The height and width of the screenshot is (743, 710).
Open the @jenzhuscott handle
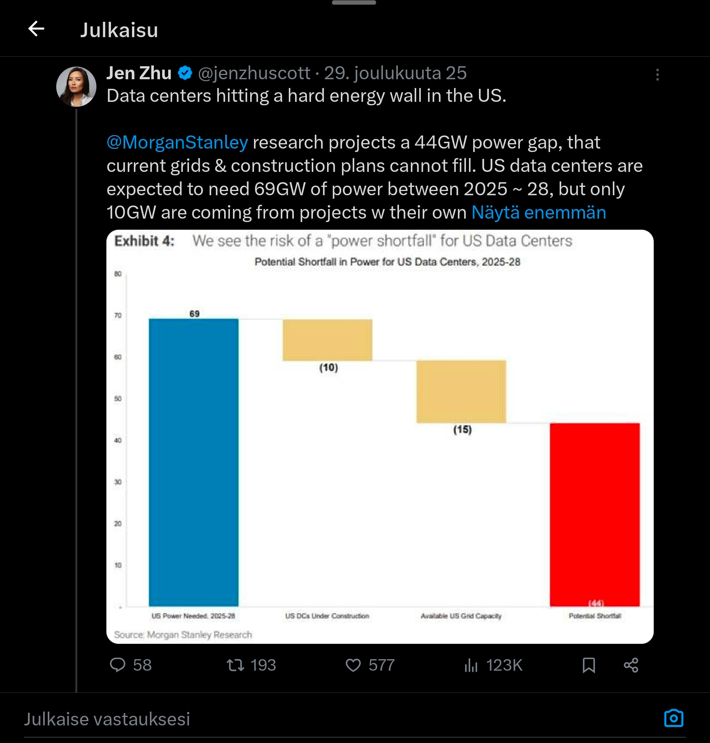pos(254,73)
